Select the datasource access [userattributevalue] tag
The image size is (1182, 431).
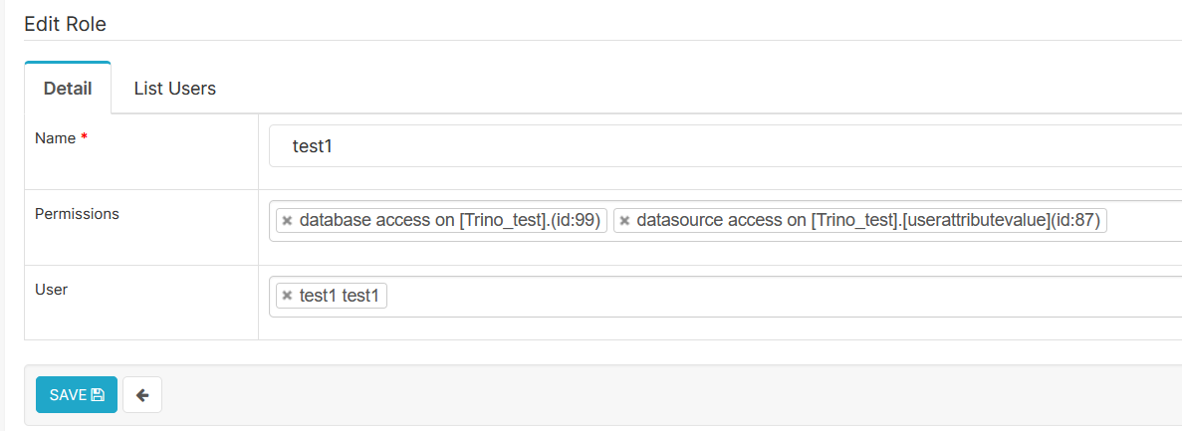(867, 221)
